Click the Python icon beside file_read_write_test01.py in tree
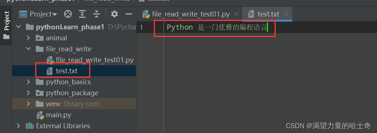 pyautogui.click(x=50, y=60)
